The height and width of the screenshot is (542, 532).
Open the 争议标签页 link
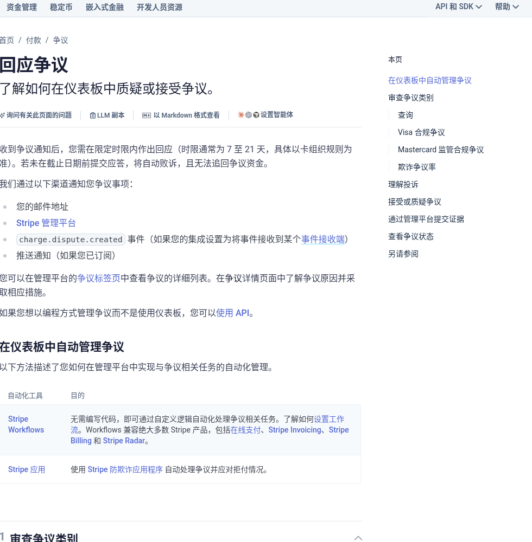[x=99, y=278]
